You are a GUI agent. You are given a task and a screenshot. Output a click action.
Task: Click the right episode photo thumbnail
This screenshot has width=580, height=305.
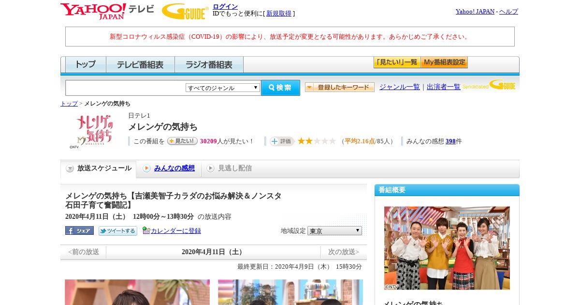pos(290,292)
